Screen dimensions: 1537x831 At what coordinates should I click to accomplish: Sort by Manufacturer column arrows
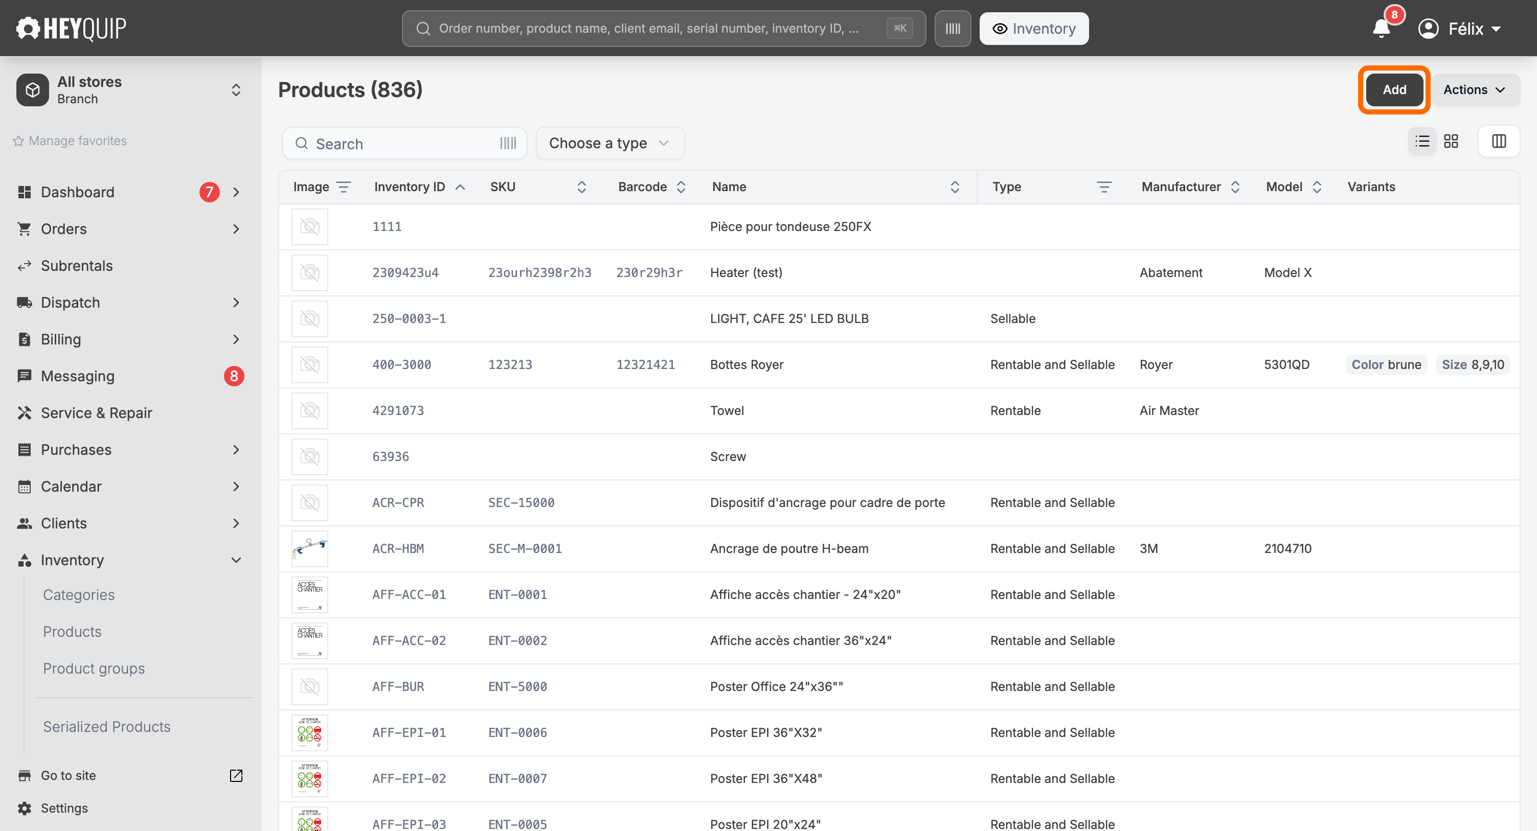click(1235, 187)
